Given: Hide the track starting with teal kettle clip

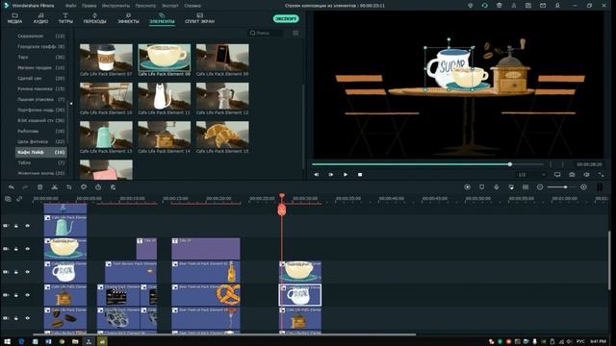Looking at the screenshot, I should [28, 226].
